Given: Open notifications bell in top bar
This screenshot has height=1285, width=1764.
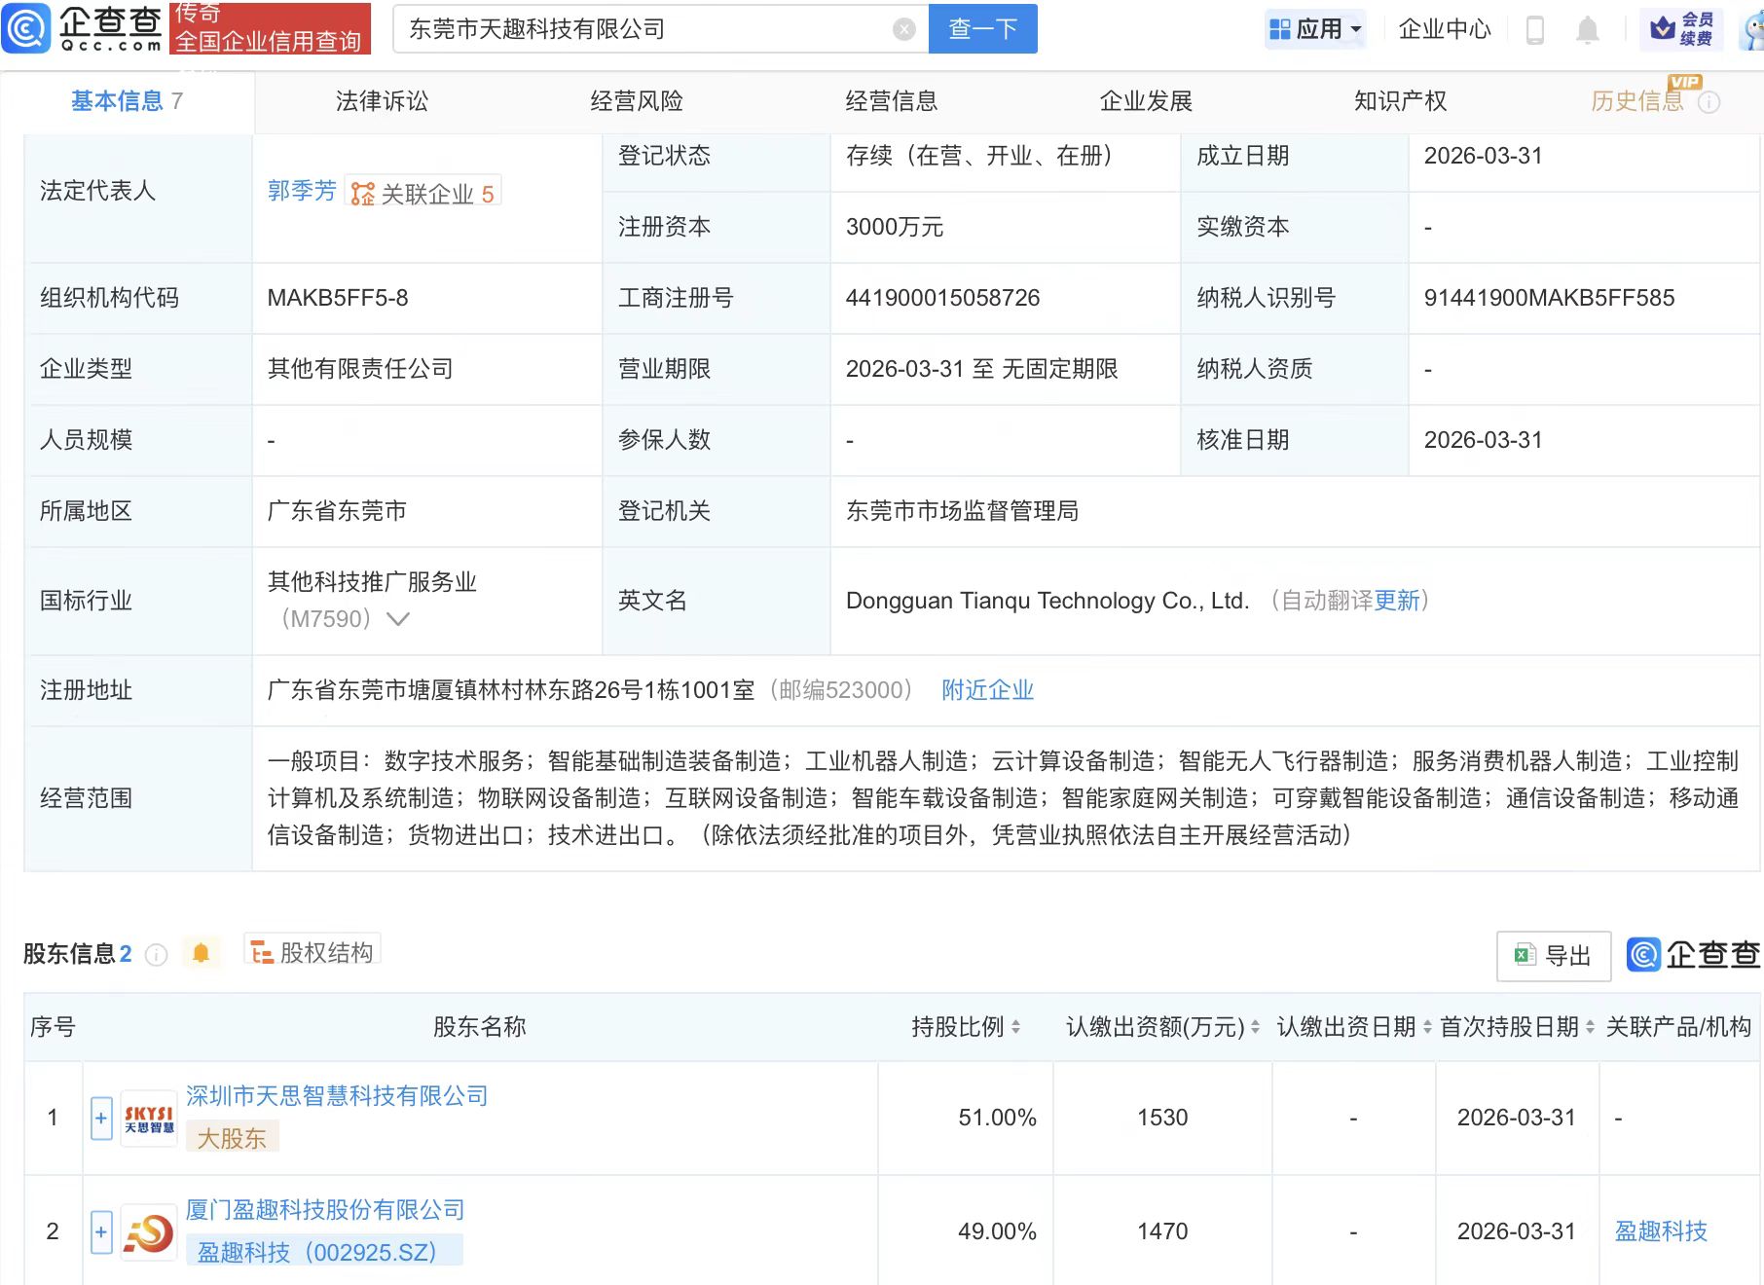Looking at the screenshot, I should pyautogui.click(x=1587, y=30).
